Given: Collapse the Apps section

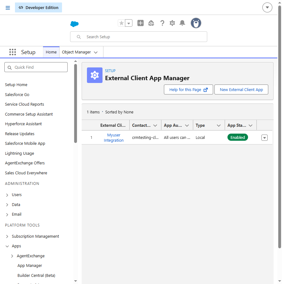Looking at the screenshot, I should point(7,246).
